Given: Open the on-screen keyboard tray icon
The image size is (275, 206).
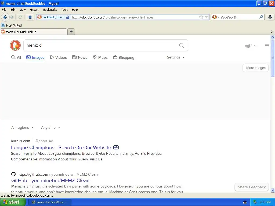Looking at the screenshot, I should [245, 202].
